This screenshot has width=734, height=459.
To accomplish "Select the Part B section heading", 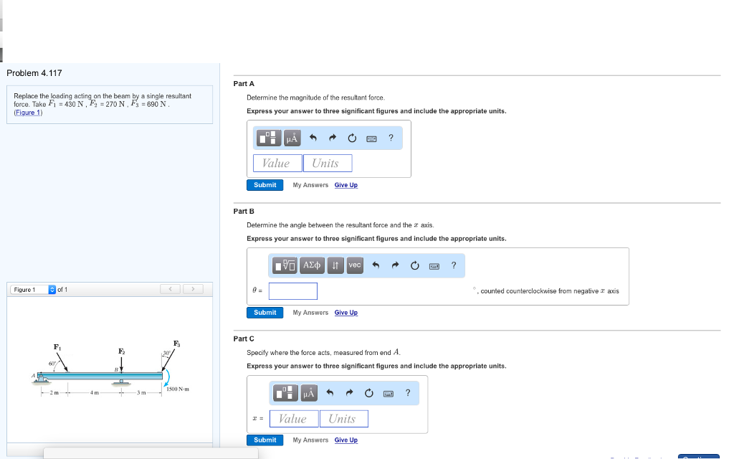I will point(242,211).
